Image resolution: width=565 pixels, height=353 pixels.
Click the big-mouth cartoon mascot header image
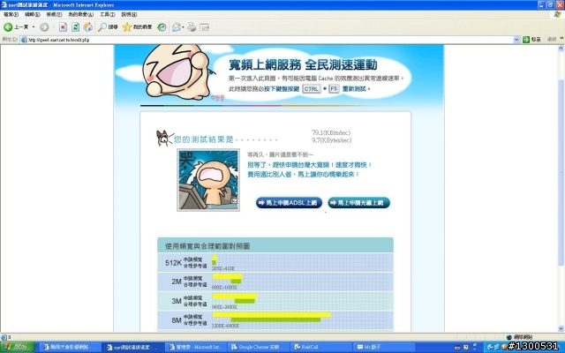177,72
